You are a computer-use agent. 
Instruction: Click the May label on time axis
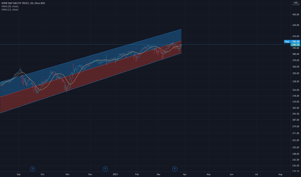pyautogui.click(x=209, y=174)
